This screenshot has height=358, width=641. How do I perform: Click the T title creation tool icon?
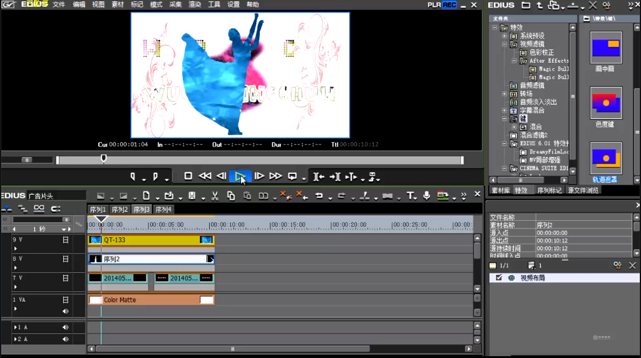coord(411,196)
